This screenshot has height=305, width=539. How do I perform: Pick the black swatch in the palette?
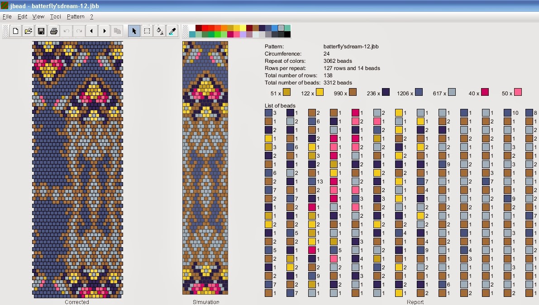(x=287, y=34)
